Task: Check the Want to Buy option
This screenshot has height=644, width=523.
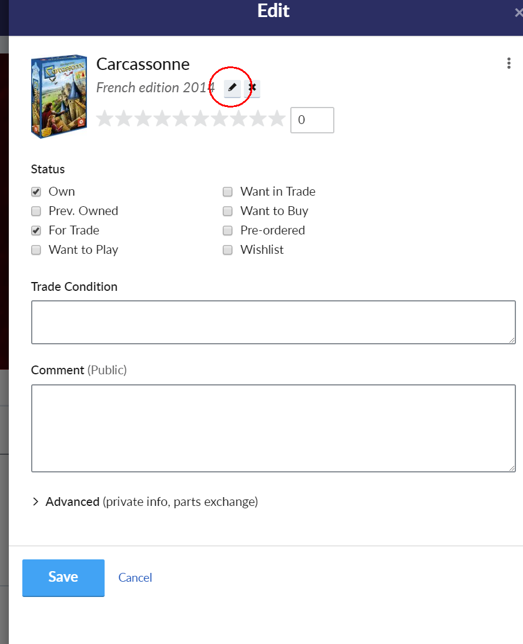Action: click(x=227, y=211)
